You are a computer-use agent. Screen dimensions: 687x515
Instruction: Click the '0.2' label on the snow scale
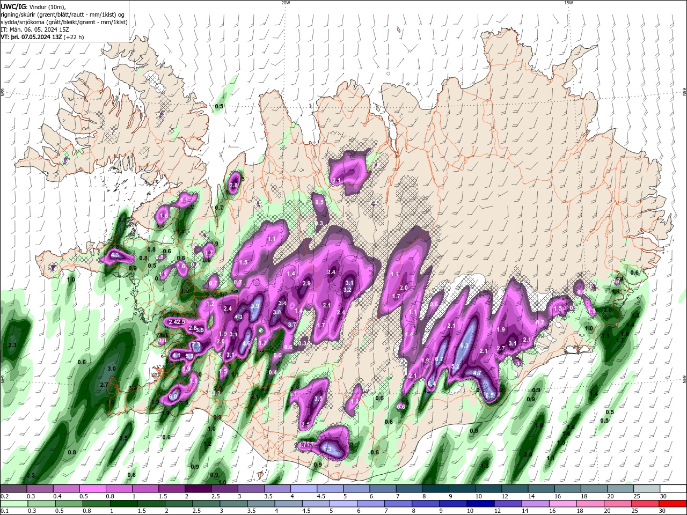(x=4, y=496)
